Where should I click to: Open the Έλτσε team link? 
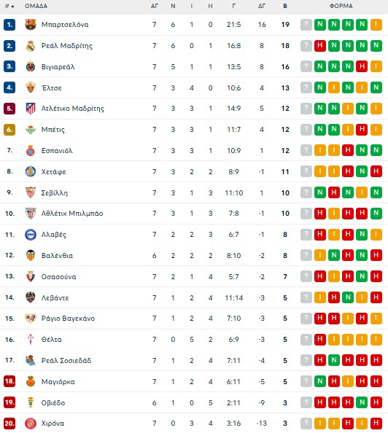pyautogui.click(x=51, y=87)
